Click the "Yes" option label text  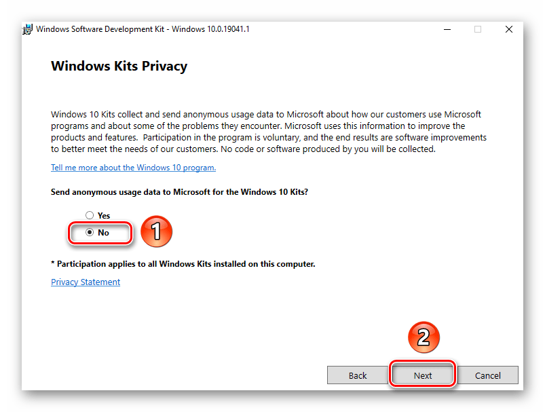pos(104,215)
